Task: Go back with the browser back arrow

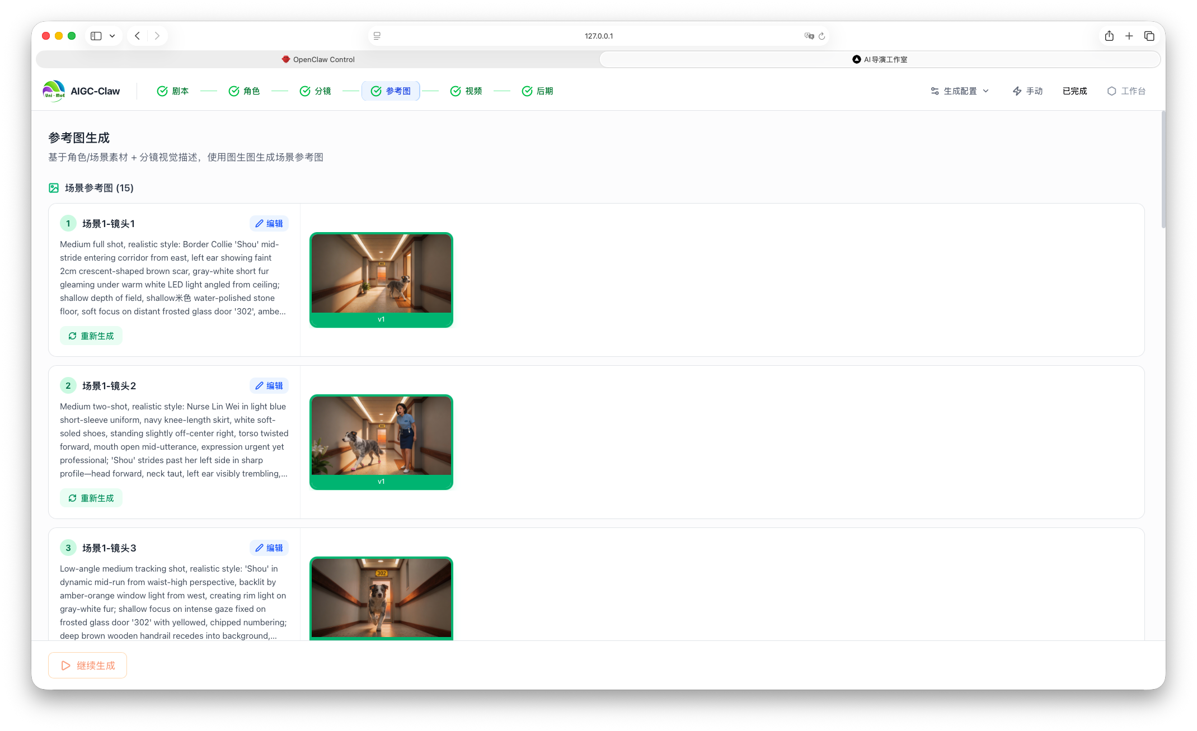Action: [137, 36]
